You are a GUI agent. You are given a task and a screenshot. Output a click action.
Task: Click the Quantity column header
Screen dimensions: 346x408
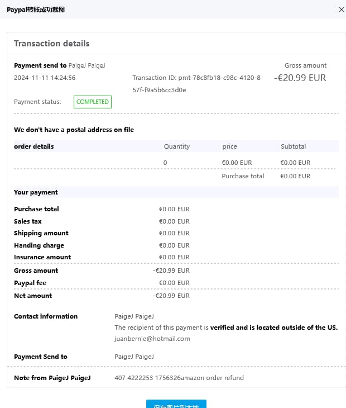(x=176, y=146)
